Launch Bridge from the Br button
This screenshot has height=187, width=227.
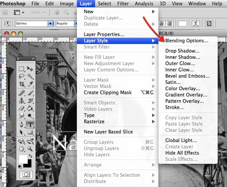(x=5, y=12)
